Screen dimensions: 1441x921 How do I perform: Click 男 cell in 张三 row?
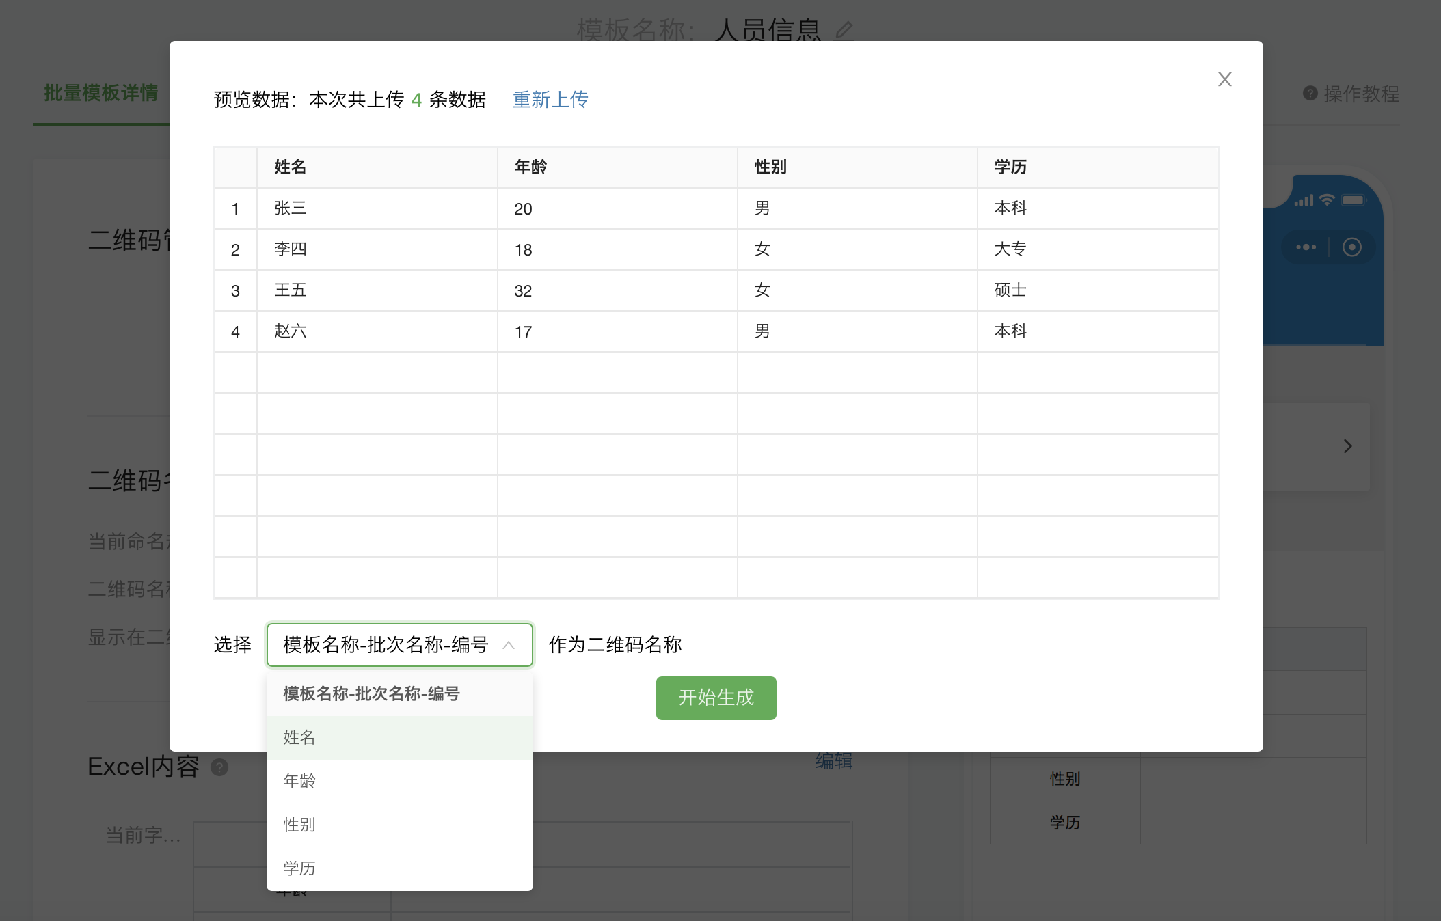click(x=857, y=208)
